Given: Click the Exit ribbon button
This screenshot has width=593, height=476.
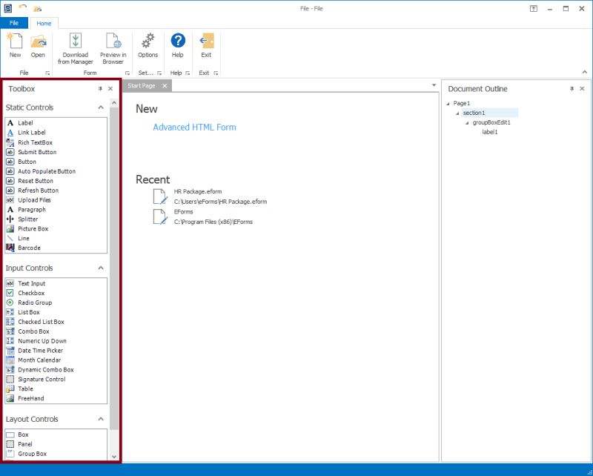Looking at the screenshot, I should pos(206,45).
